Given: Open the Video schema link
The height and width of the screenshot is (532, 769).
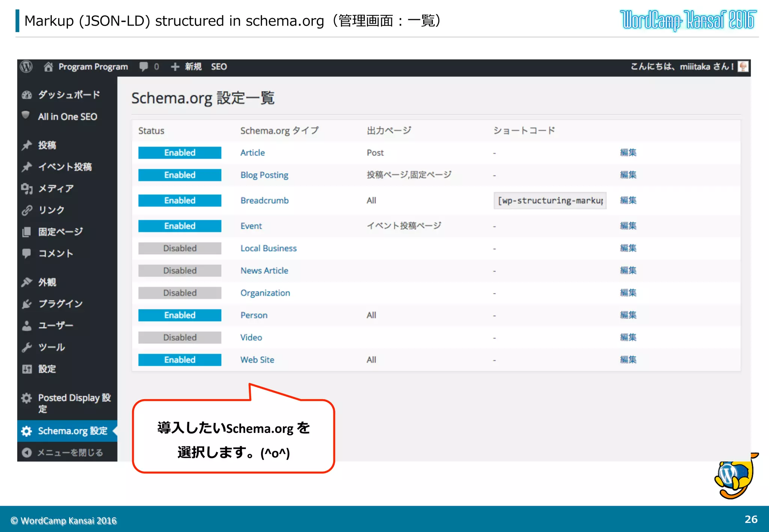Looking at the screenshot, I should click(x=251, y=337).
